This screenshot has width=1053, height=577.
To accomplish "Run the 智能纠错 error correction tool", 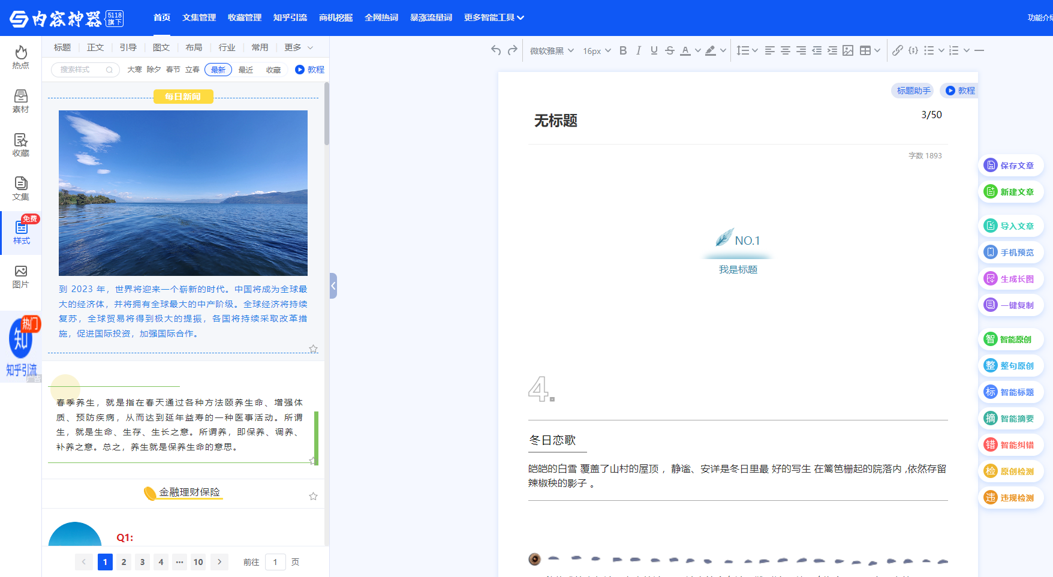I will click(x=1010, y=444).
